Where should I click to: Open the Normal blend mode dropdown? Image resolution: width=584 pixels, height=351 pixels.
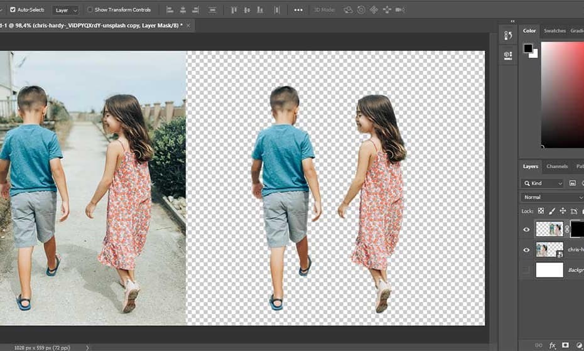point(553,198)
